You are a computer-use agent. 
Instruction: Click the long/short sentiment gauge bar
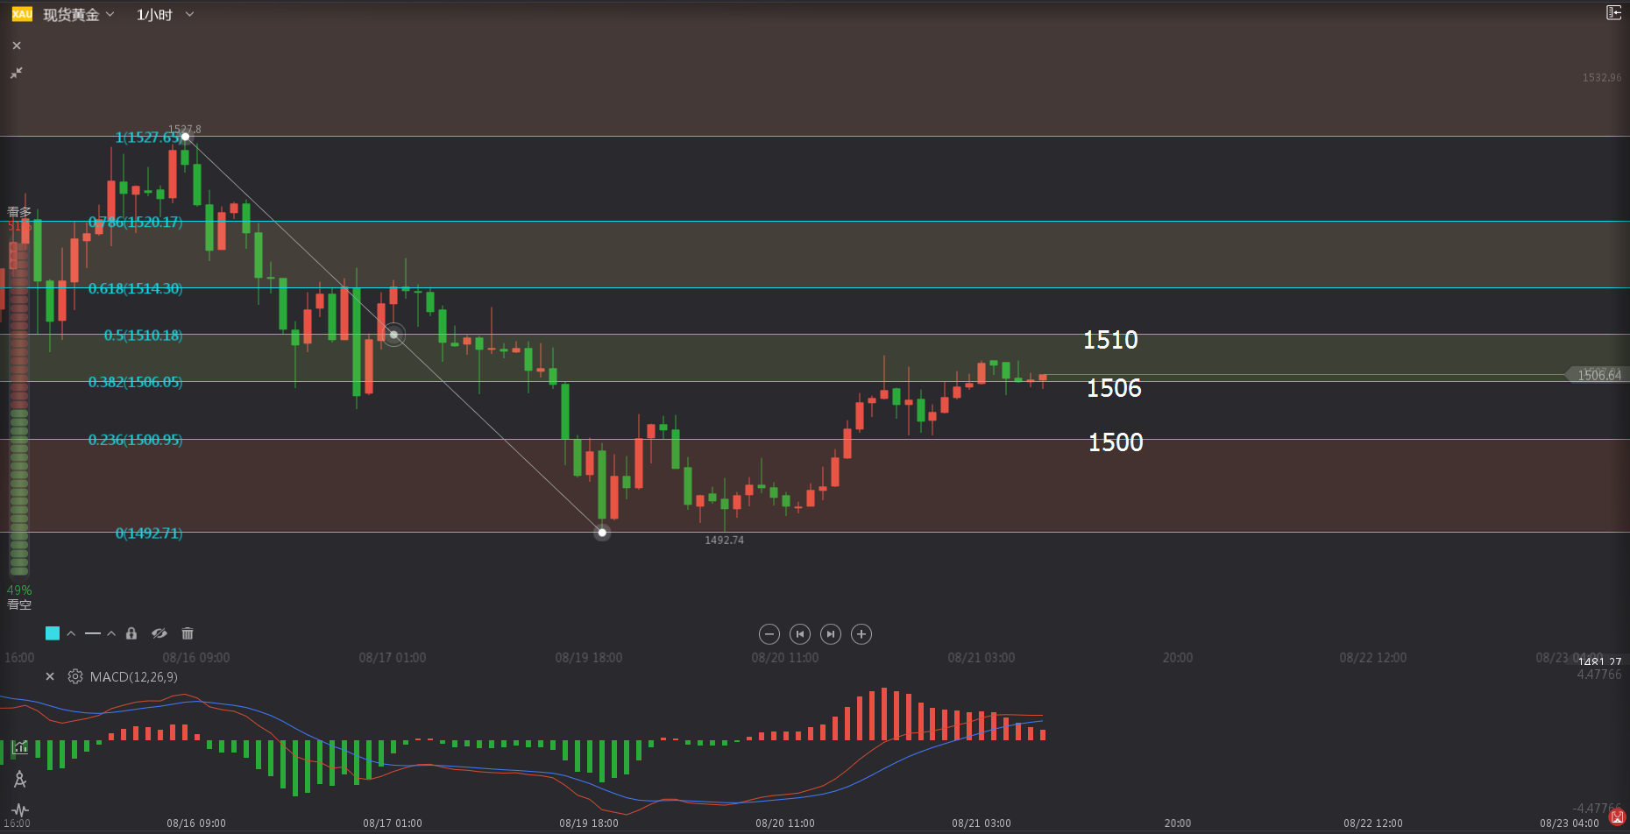[19, 408]
